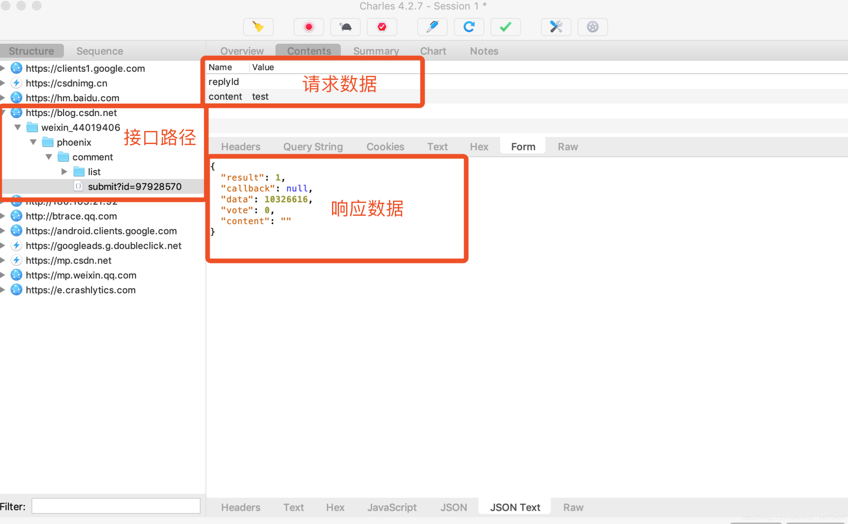The image size is (848, 524).
Task: Click the globe icon for btrace.qq.com
Action: [x=16, y=216]
